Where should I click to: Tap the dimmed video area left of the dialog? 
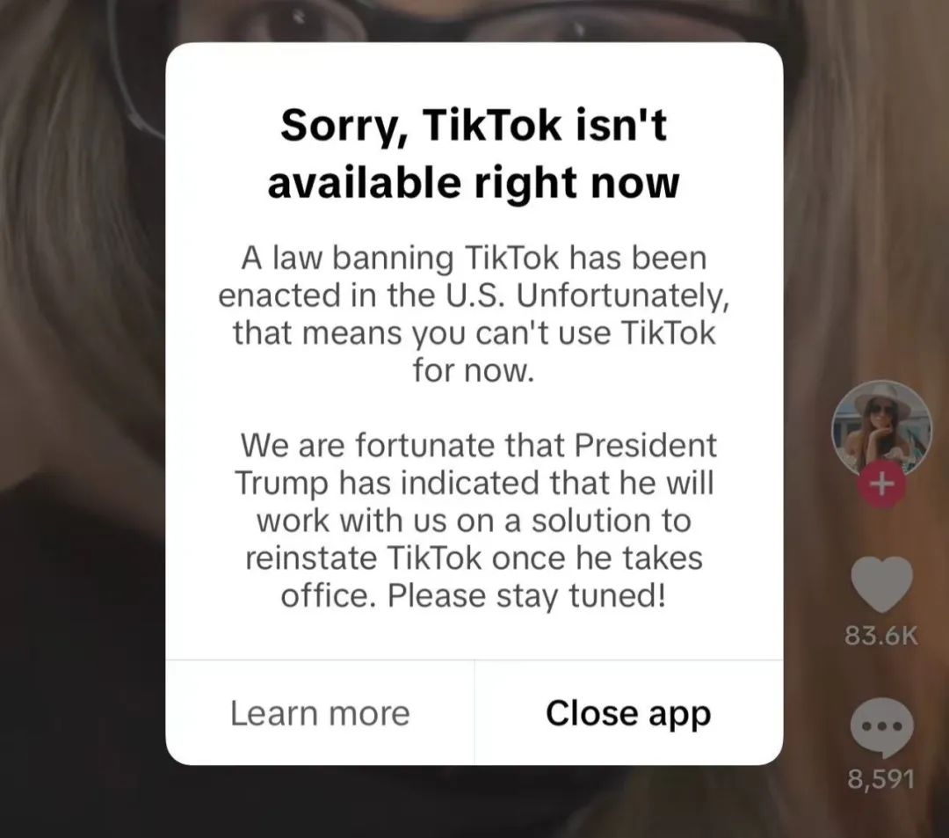point(82,424)
